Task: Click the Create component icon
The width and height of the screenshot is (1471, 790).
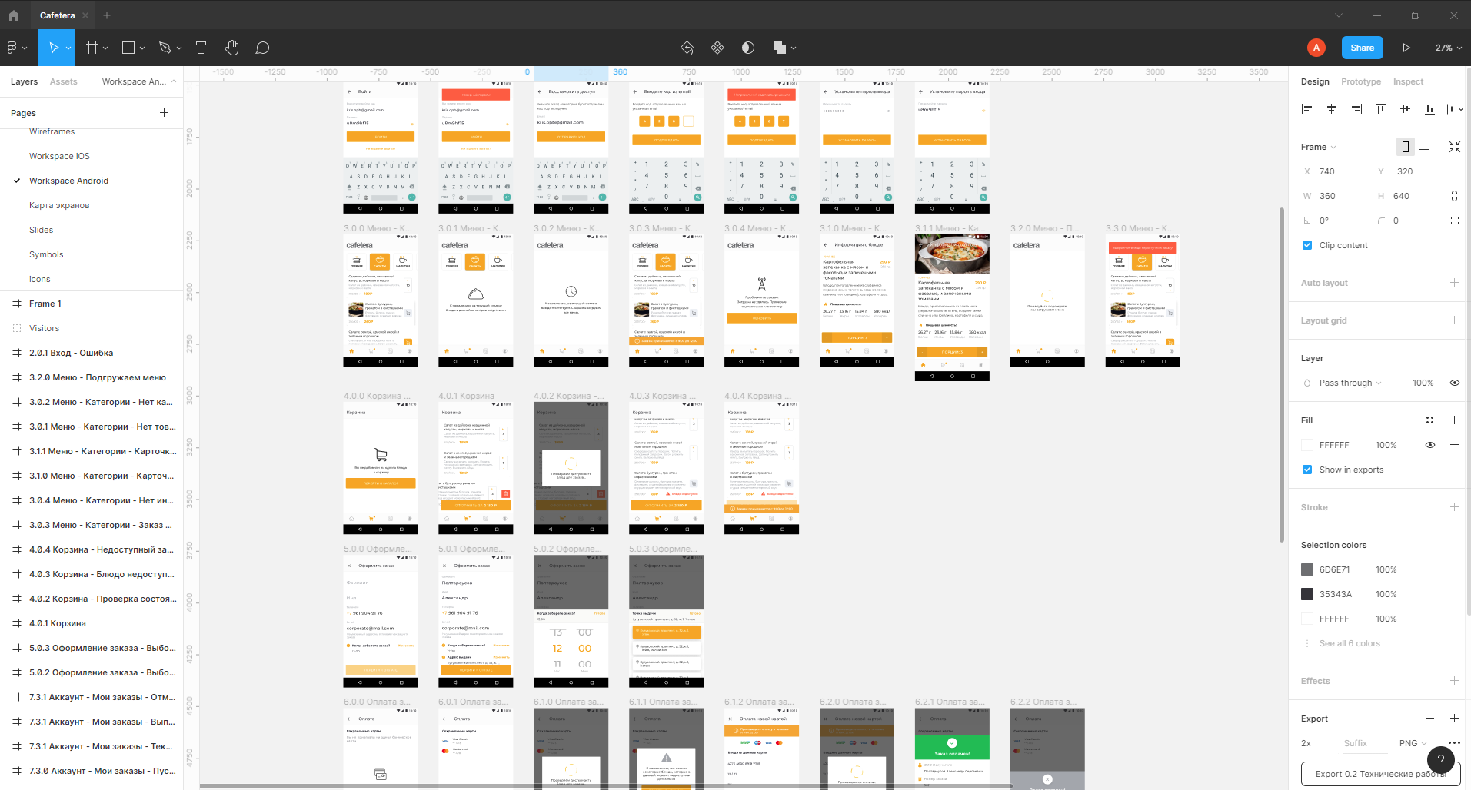Action: click(717, 48)
